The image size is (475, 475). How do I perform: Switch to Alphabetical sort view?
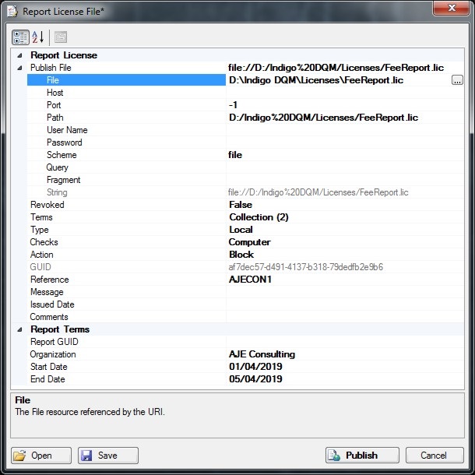37,37
